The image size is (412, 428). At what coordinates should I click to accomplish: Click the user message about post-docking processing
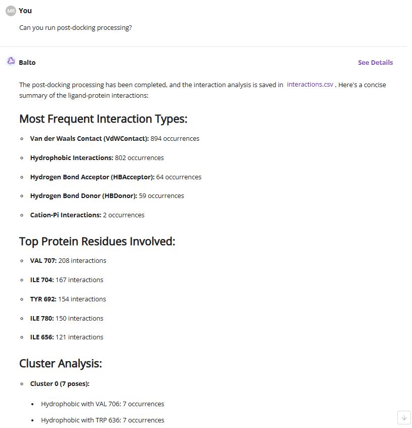point(75,28)
